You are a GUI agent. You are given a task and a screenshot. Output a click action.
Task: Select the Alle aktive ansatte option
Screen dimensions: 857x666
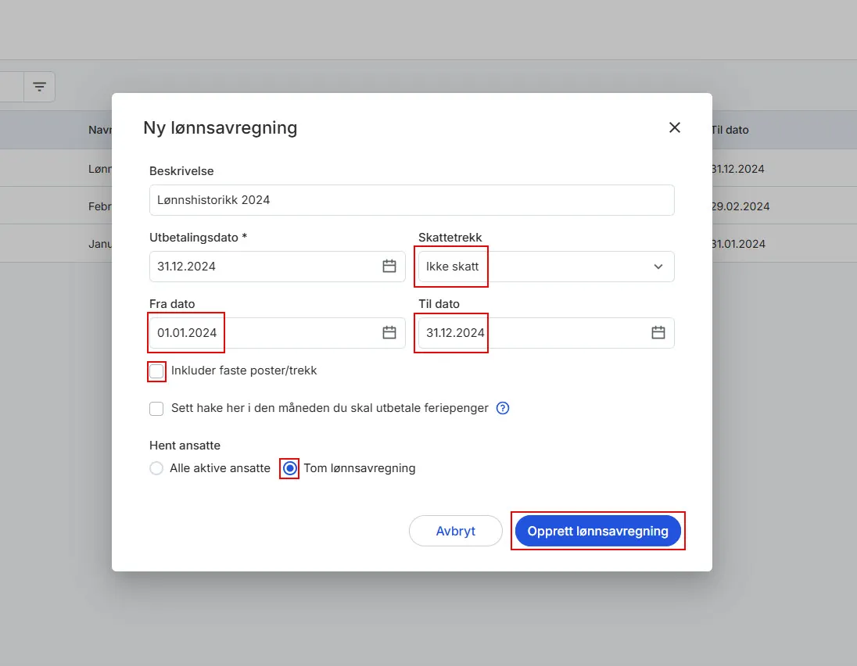coord(156,467)
